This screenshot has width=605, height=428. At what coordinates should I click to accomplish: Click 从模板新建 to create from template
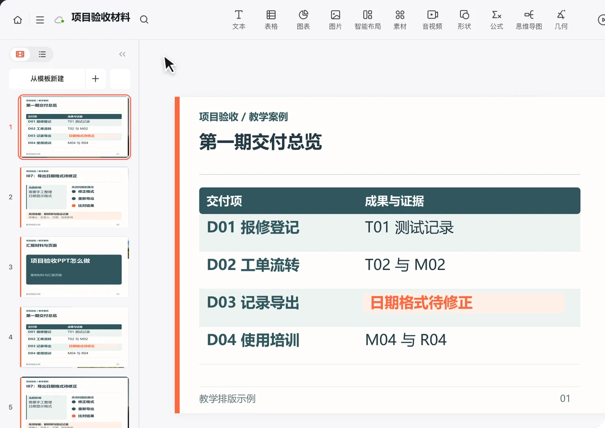click(47, 79)
